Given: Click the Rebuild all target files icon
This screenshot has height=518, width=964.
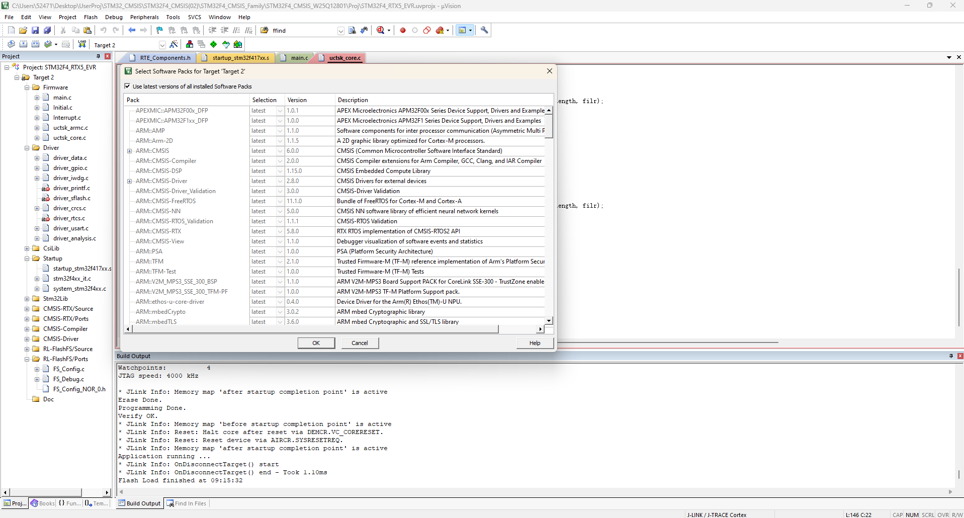Looking at the screenshot, I should pos(35,44).
